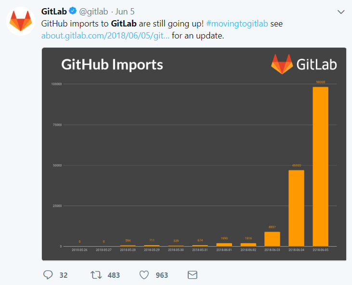Click the 2018-06-04 bar labeled 46900
The image size is (352, 285).
click(x=296, y=208)
